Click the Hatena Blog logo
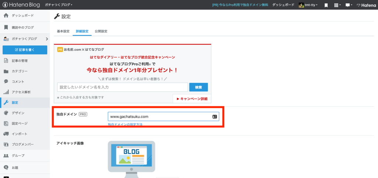This screenshot has height=178, width=378. click(21, 5)
